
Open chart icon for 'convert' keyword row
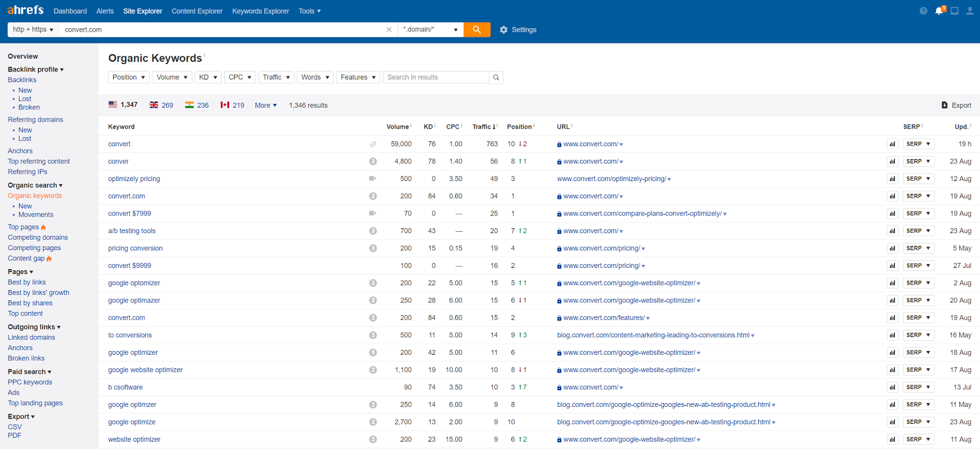tap(892, 144)
